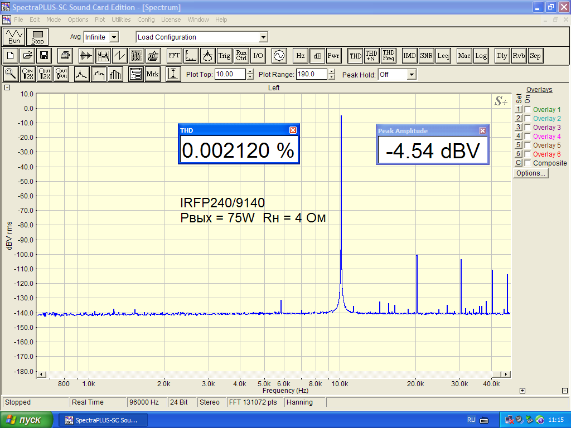Close the THD readout window
The height and width of the screenshot is (428, 571).
tap(293, 130)
